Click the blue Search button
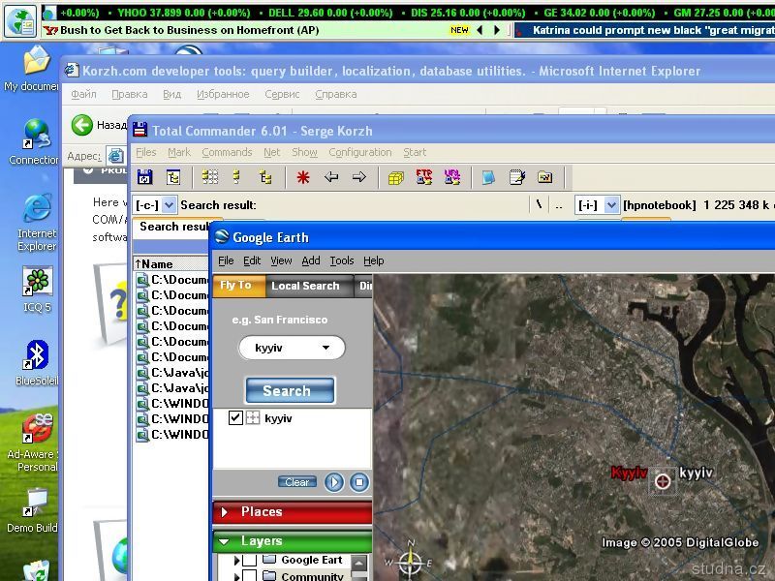 pyautogui.click(x=289, y=391)
